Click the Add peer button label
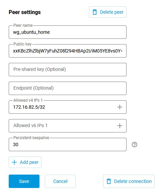Image resolution: width=163 pixels, height=196 pixels. [x=29, y=162]
